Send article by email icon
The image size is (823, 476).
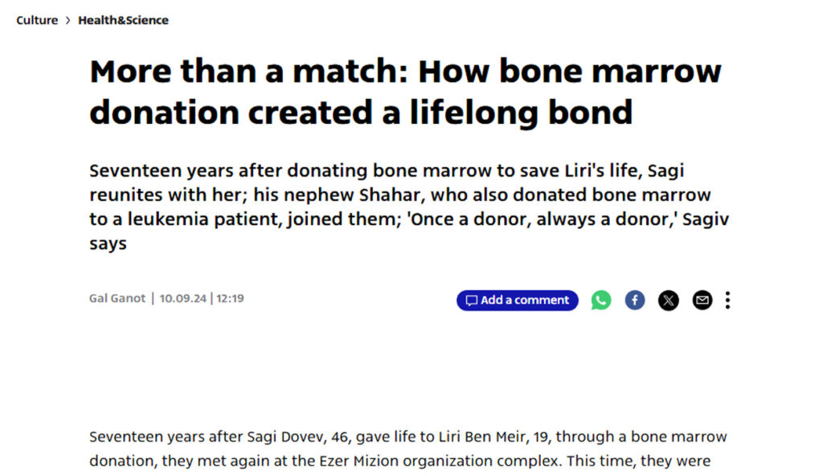click(x=702, y=301)
